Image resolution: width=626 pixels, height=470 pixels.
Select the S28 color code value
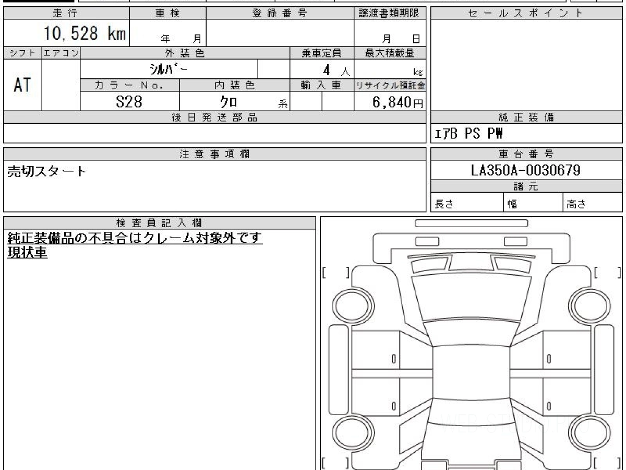coord(129,101)
